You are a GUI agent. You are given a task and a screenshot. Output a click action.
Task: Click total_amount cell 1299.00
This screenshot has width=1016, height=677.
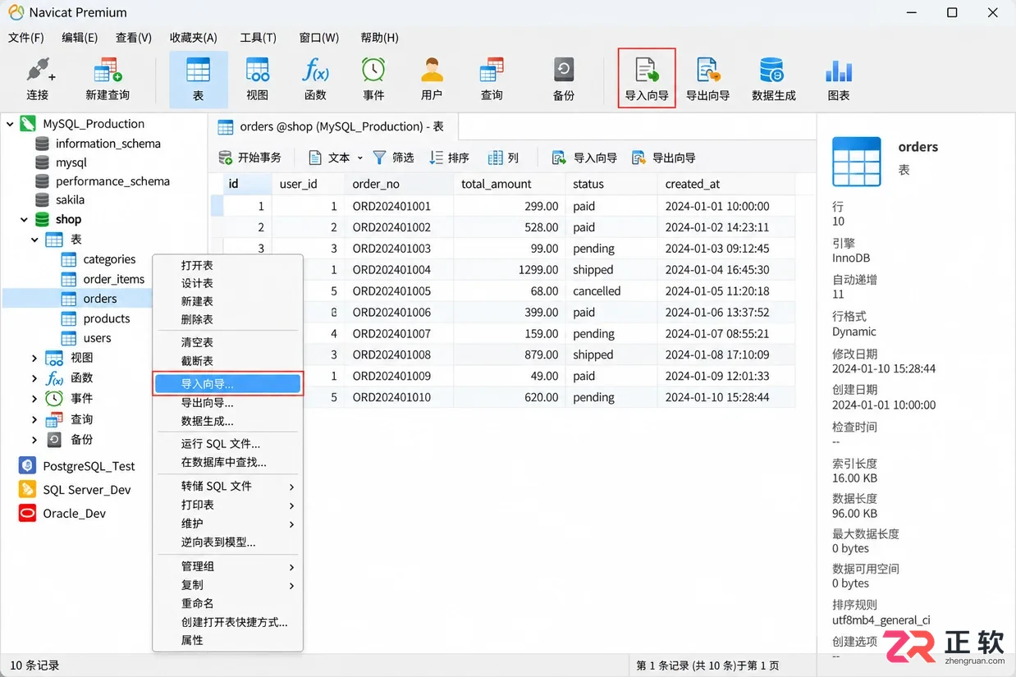(x=509, y=270)
